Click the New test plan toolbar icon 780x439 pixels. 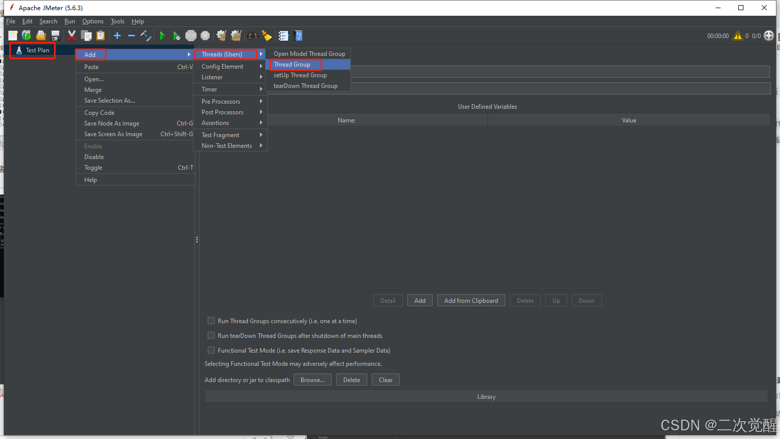coord(13,35)
